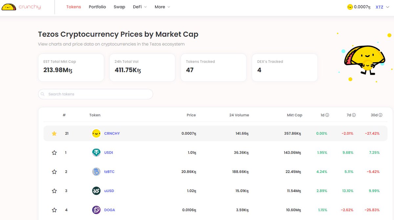
Task: Click the dancing taco mascot image
Action: point(364,60)
